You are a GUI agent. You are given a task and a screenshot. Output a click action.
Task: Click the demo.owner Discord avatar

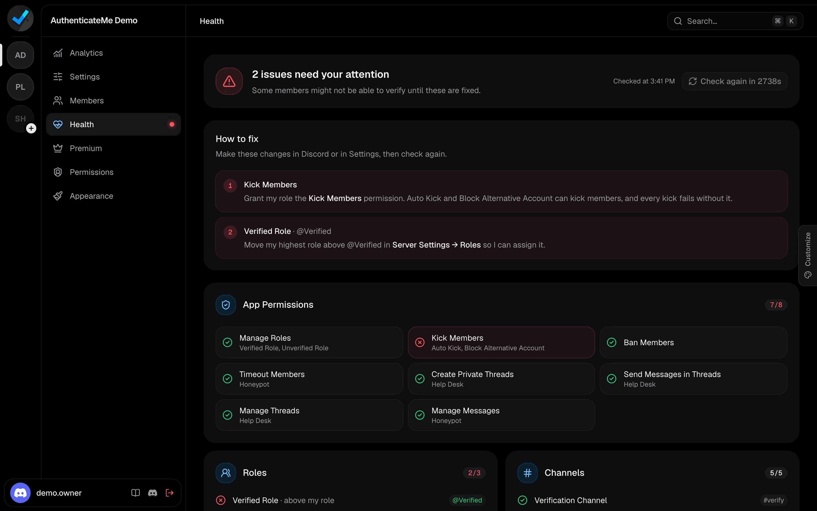pos(20,493)
